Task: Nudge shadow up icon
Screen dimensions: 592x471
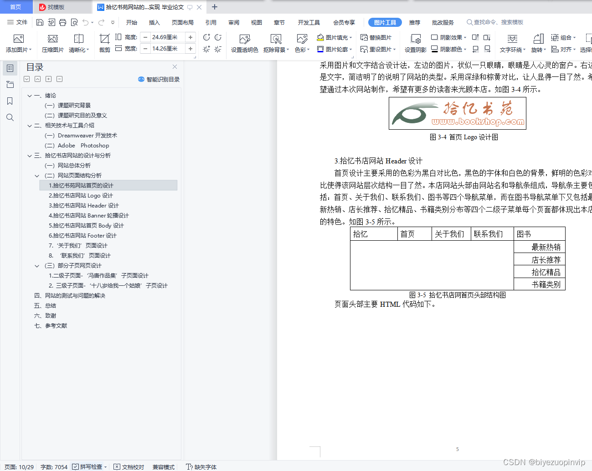Action: tap(475, 37)
